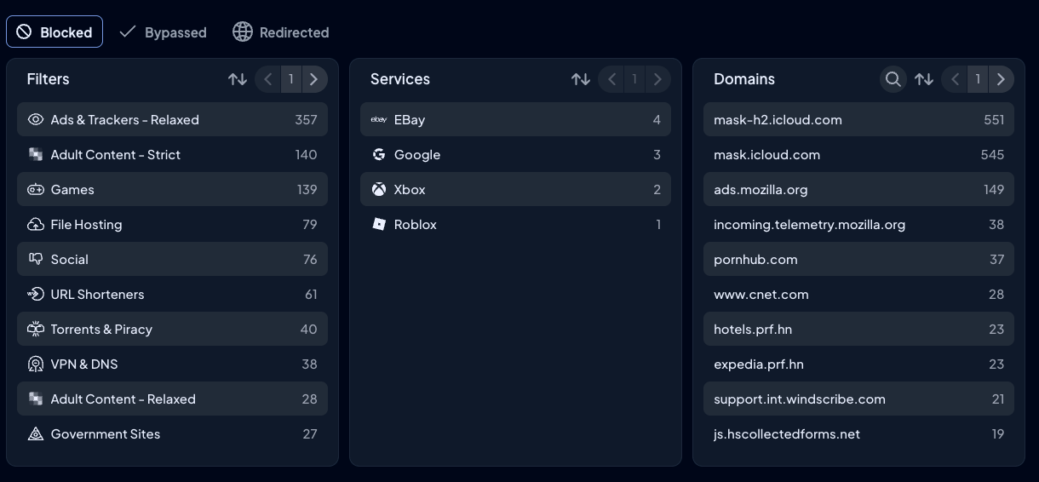Toggle sort order in Services panel

pyautogui.click(x=581, y=79)
